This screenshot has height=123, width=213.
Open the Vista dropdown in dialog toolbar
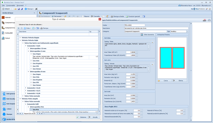pyautogui.click(x=28, y=28)
